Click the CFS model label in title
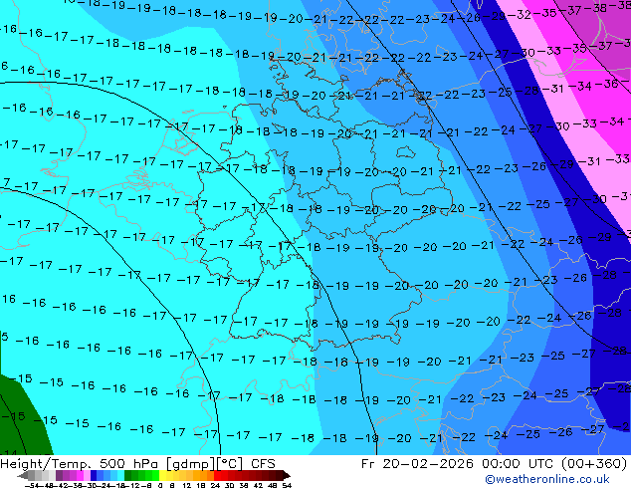This screenshot has height=488, width=631. (x=263, y=463)
